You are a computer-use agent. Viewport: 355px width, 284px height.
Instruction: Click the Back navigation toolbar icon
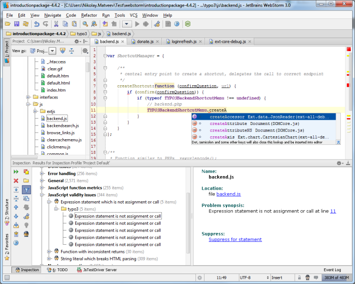[x=105, y=24]
